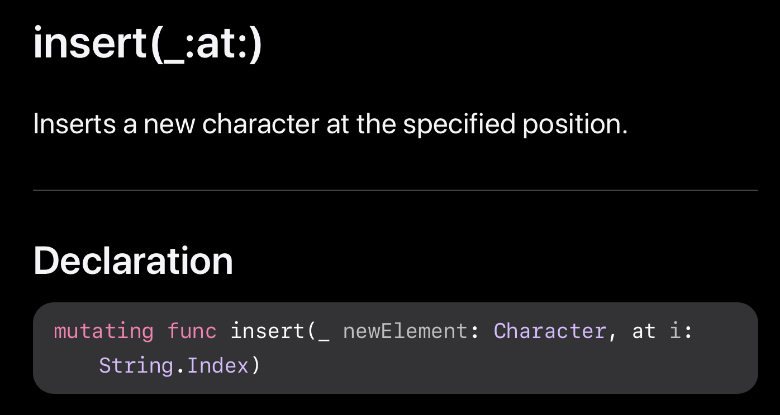Click the closing parenthesis after Index
780x415 pixels.
tap(255, 366)
